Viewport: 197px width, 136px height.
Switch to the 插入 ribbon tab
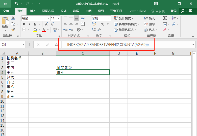coord(33,11)
